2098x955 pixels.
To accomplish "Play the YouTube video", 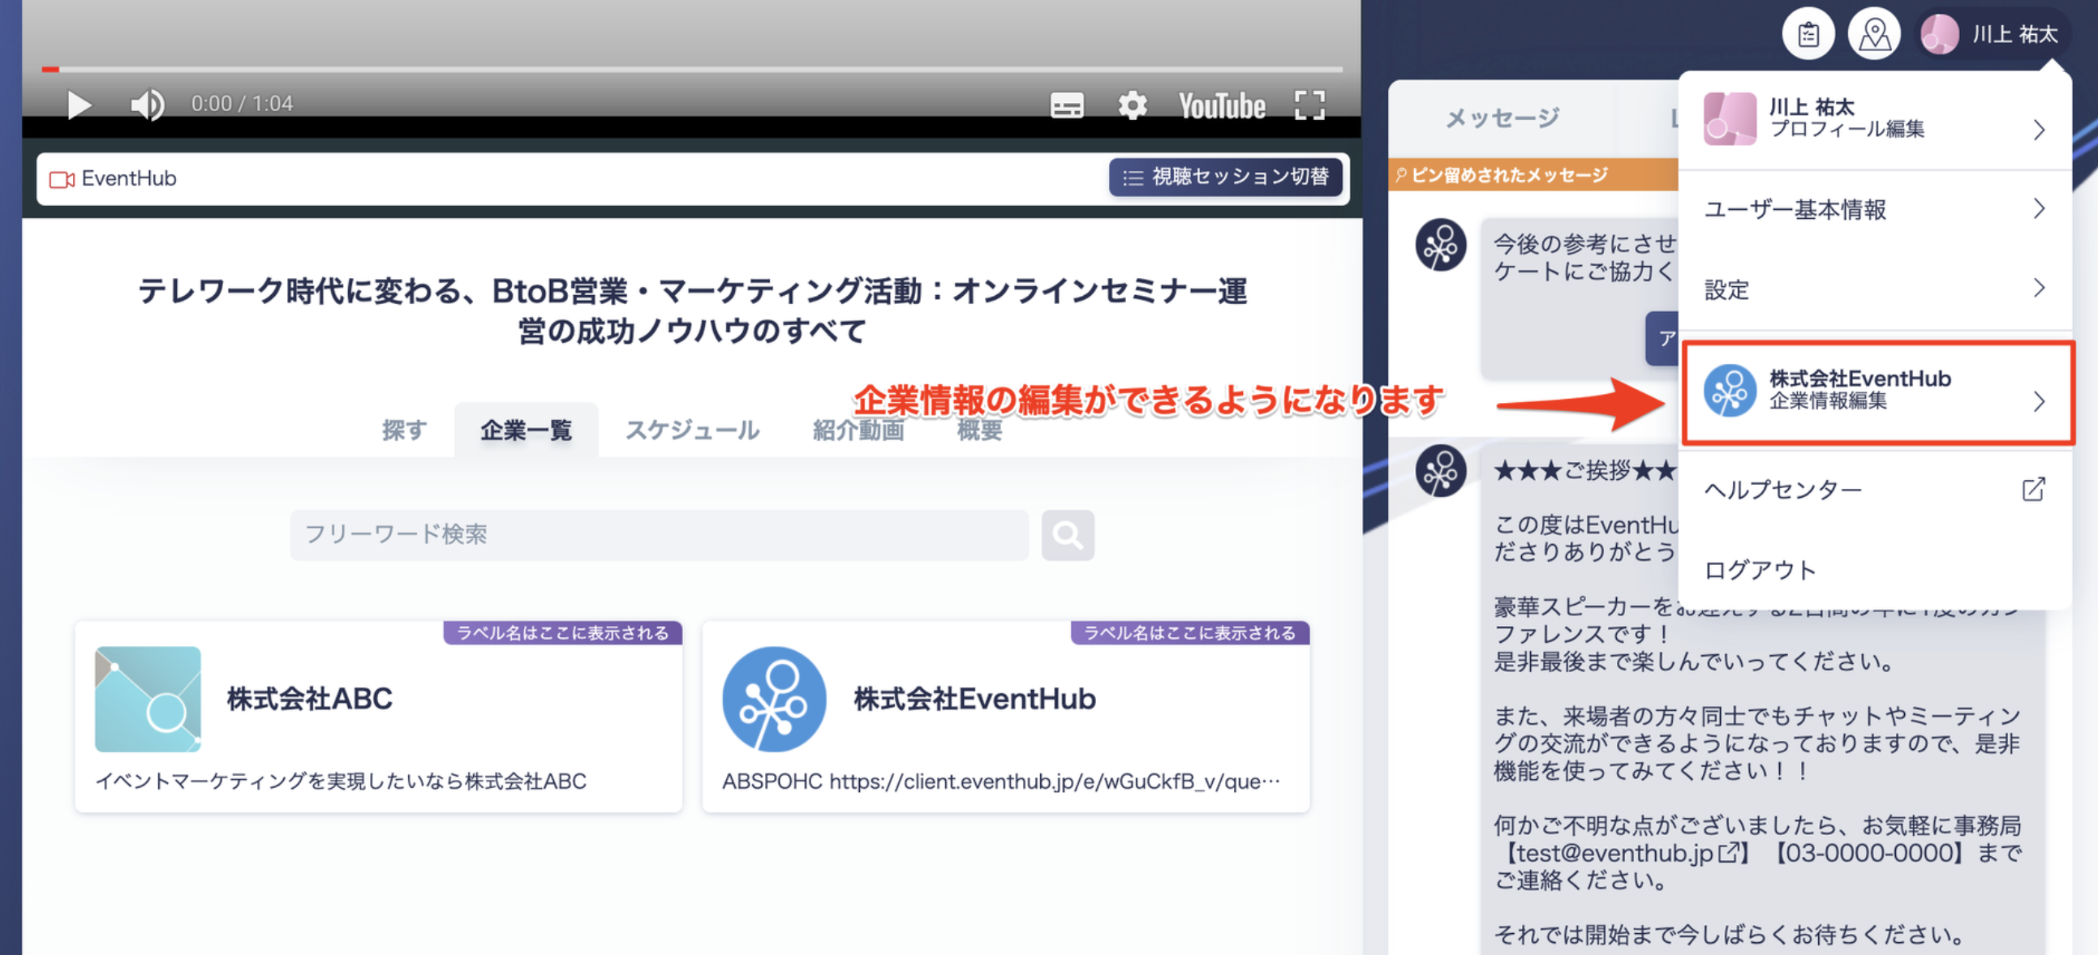I will tap(78, 105).
